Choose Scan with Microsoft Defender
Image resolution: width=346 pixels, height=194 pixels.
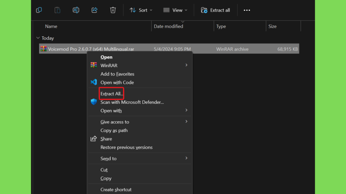coord(132,102)
